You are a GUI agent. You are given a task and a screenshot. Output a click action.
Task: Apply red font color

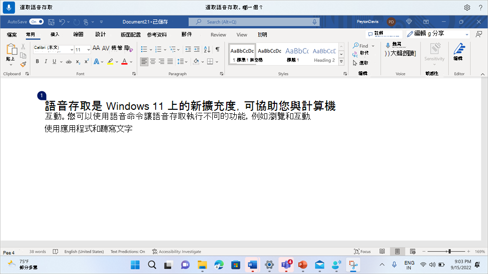point(125,62)
